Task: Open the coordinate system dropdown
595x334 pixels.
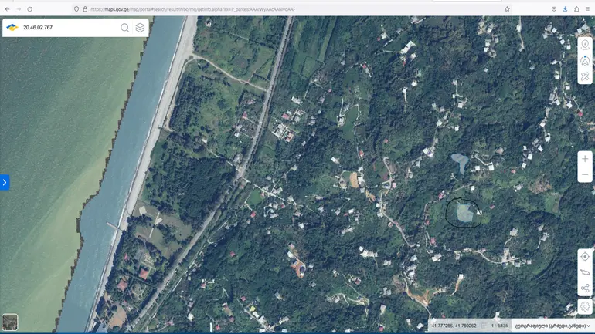Action: point(552,326)
